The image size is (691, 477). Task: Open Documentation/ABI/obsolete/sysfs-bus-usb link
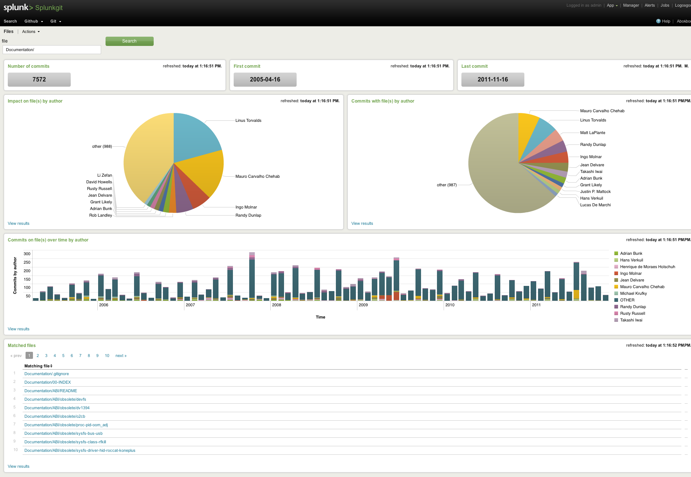pos(64,433)
